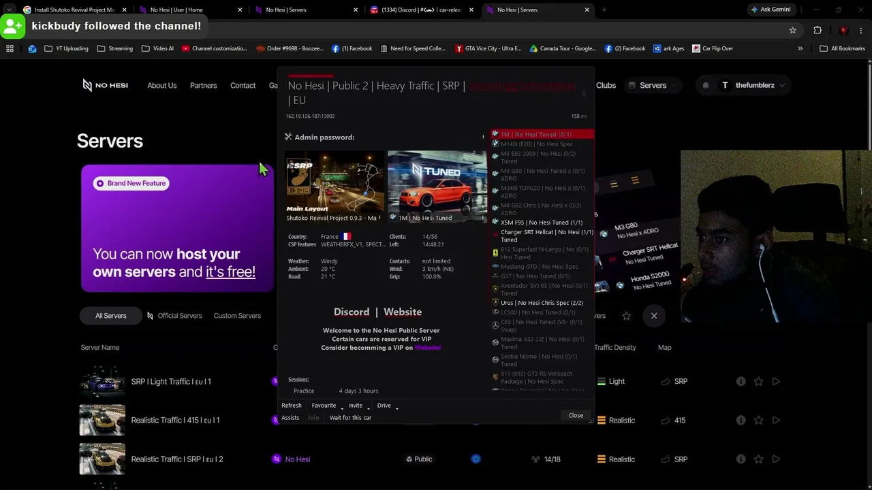Image resolution: width=872 pixels, height=490 pixels.
Task: Open the Discord link in server description
Action: tap(352, 312)
